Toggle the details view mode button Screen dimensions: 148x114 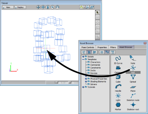click(x=112, y=52)
